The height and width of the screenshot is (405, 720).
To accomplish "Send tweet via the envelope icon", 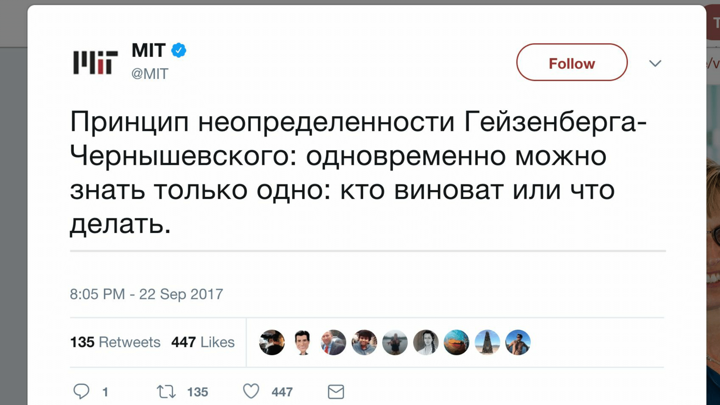I will pyautogui.click(x=336, y=392).
